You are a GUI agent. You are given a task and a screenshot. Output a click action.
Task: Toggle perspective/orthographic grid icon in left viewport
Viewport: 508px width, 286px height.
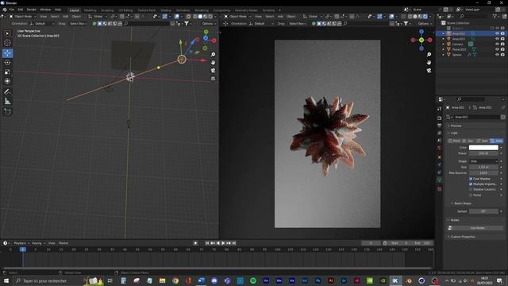coord(213,79)
